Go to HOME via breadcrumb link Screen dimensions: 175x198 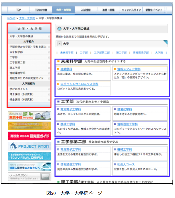(x=11, y=18)
